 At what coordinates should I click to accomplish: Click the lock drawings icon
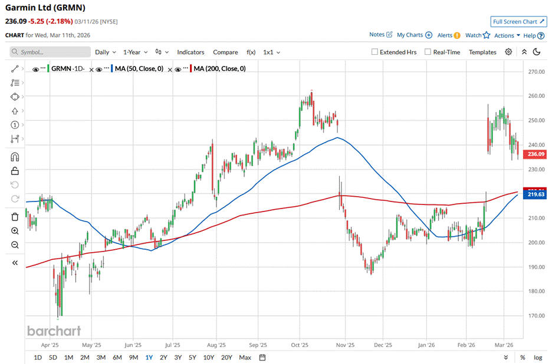(x=15, y=171)
